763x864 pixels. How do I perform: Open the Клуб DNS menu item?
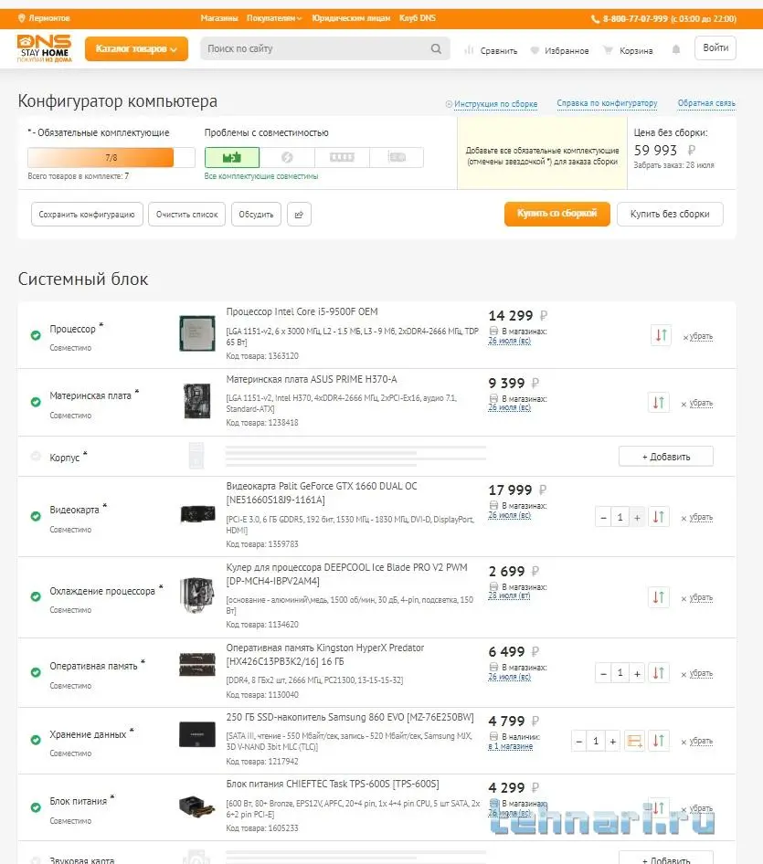418,18
